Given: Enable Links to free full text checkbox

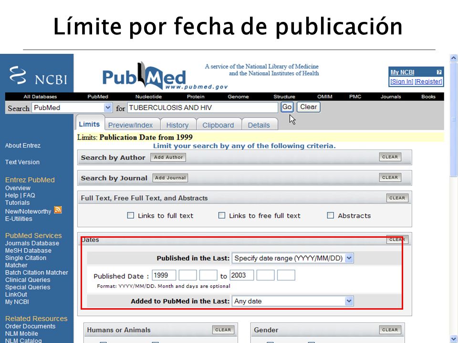Looking at the screenshot, I should [222, 215].
